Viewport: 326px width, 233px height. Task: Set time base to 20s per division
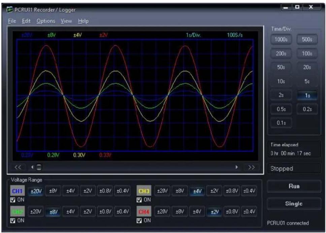point(307,67)
